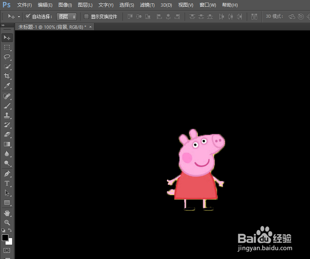Switch to 未标题-1 document tab
Image resolution: width=310 pixels, height=259 pixels.
click(52, 27)
